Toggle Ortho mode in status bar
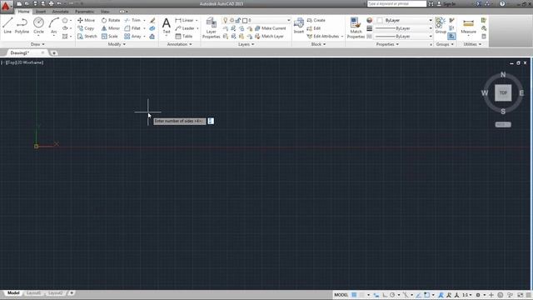 tap(385, 295)
